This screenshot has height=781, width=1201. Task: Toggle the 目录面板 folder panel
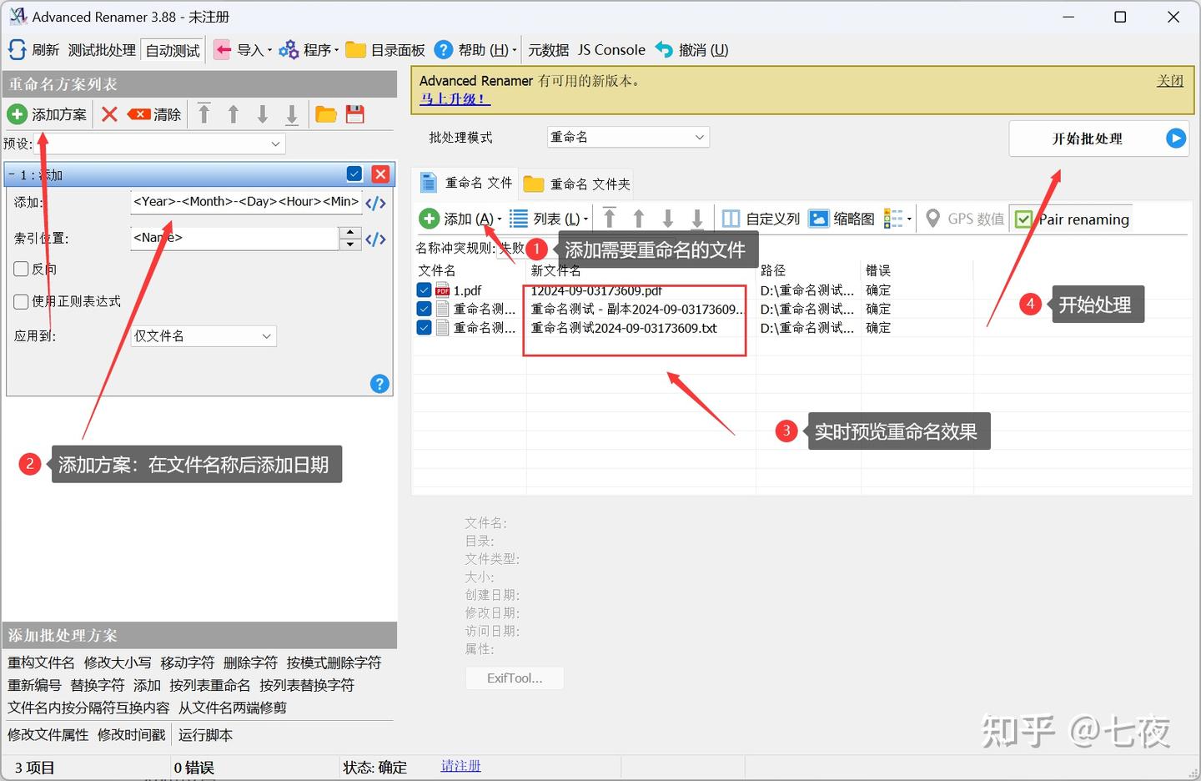385,50
